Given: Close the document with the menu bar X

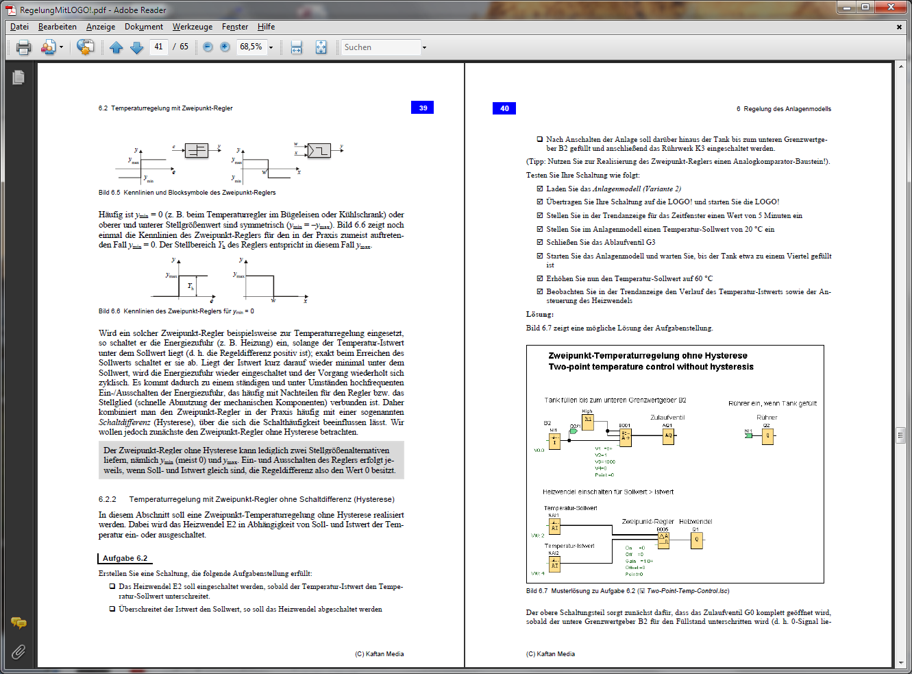Looking at the screenshot, I should (899, 27).
